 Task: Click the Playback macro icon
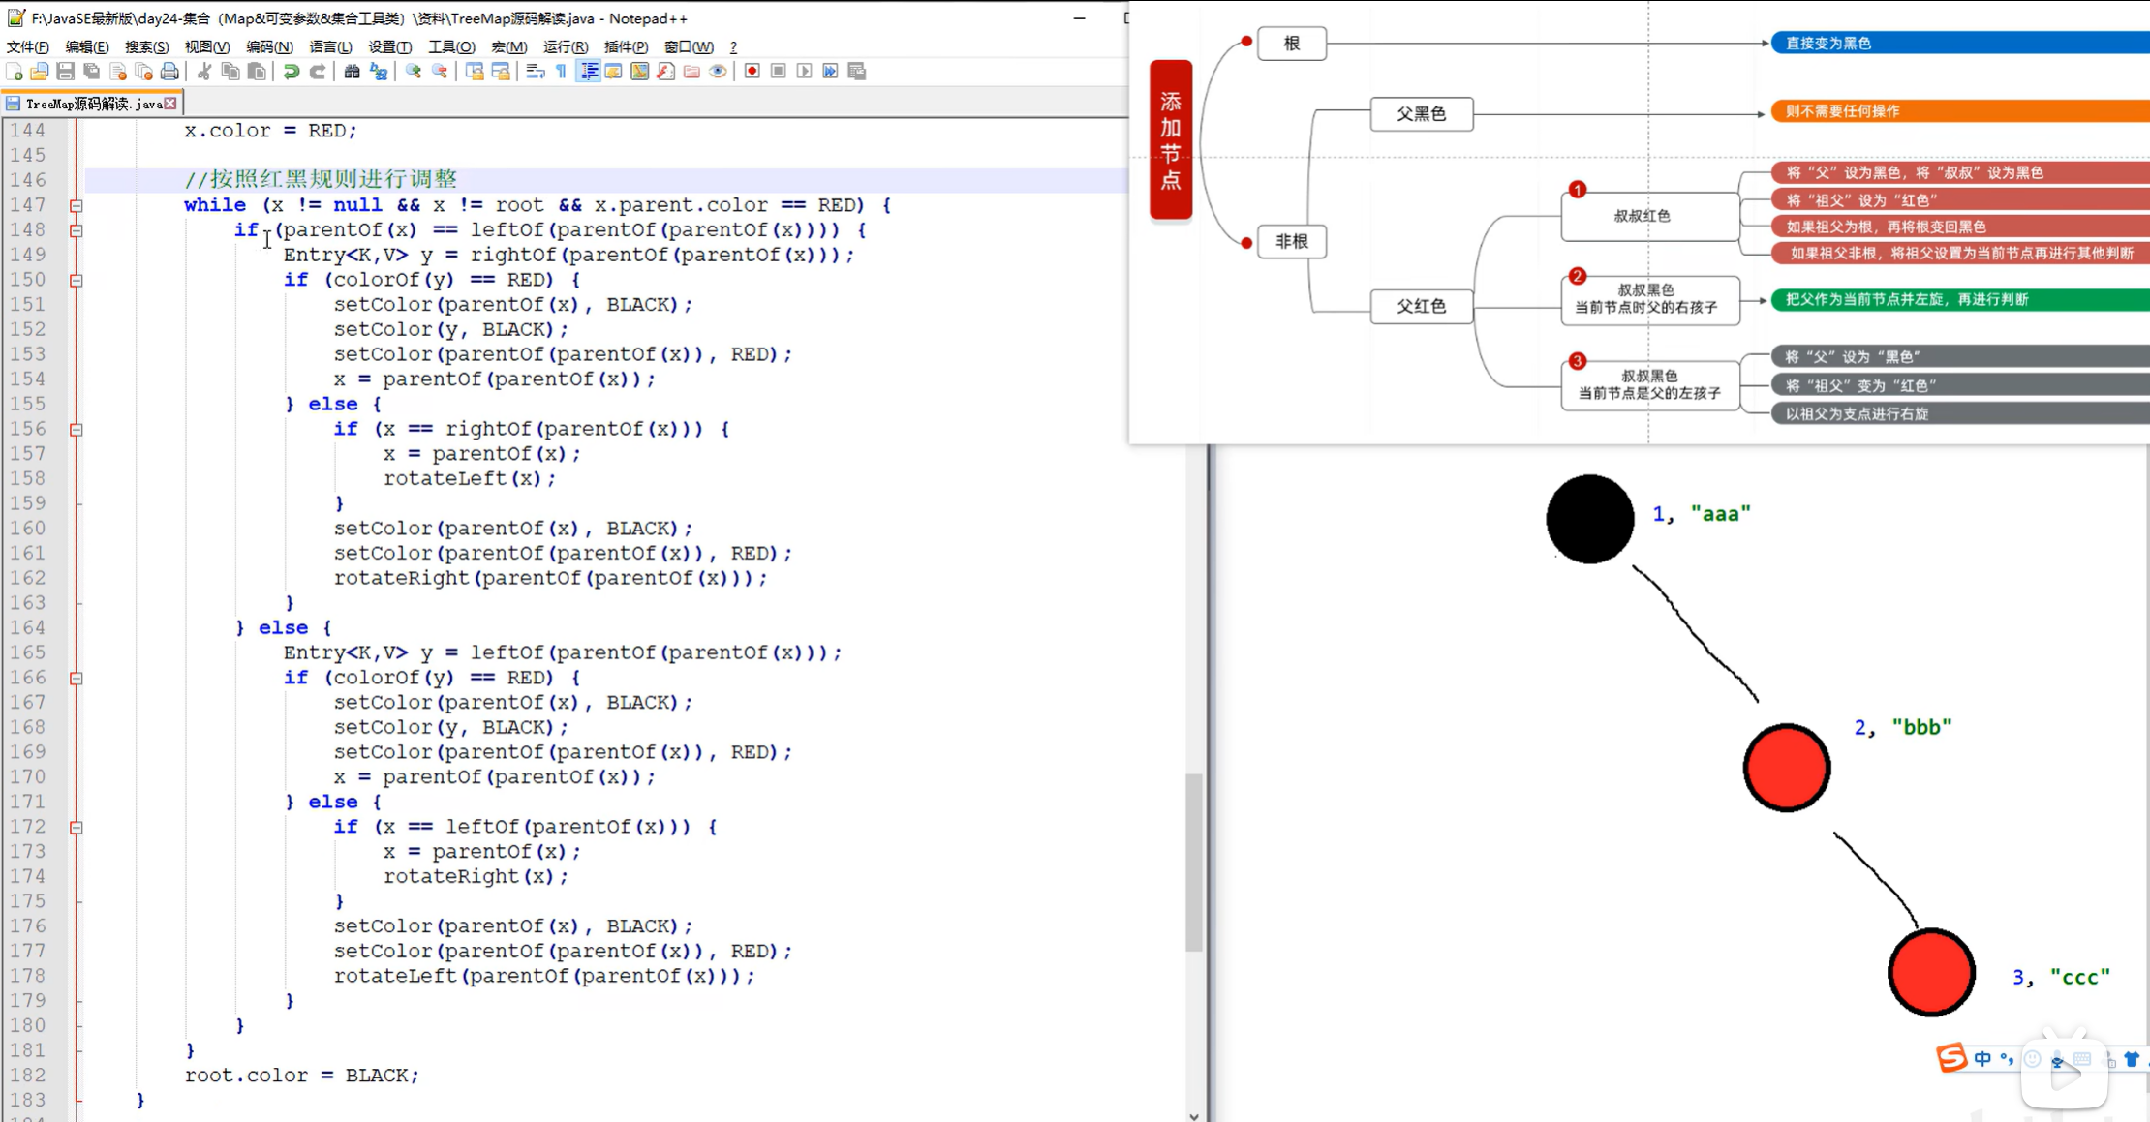pyautogui.click(x=804, y=72)
